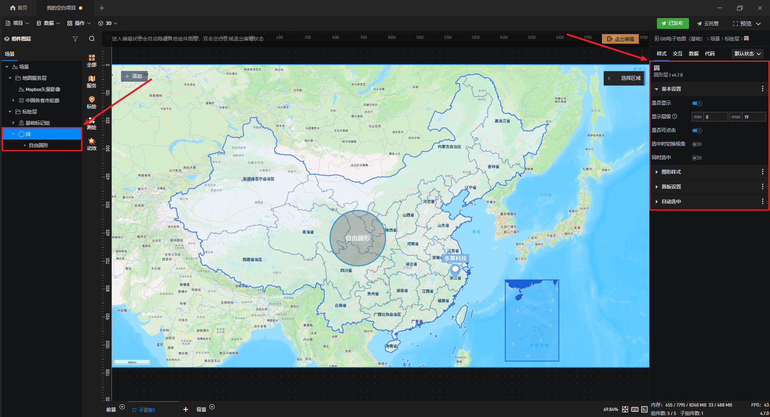
Task: Open the layer search magnifier icon
Action: click(92, 39)
